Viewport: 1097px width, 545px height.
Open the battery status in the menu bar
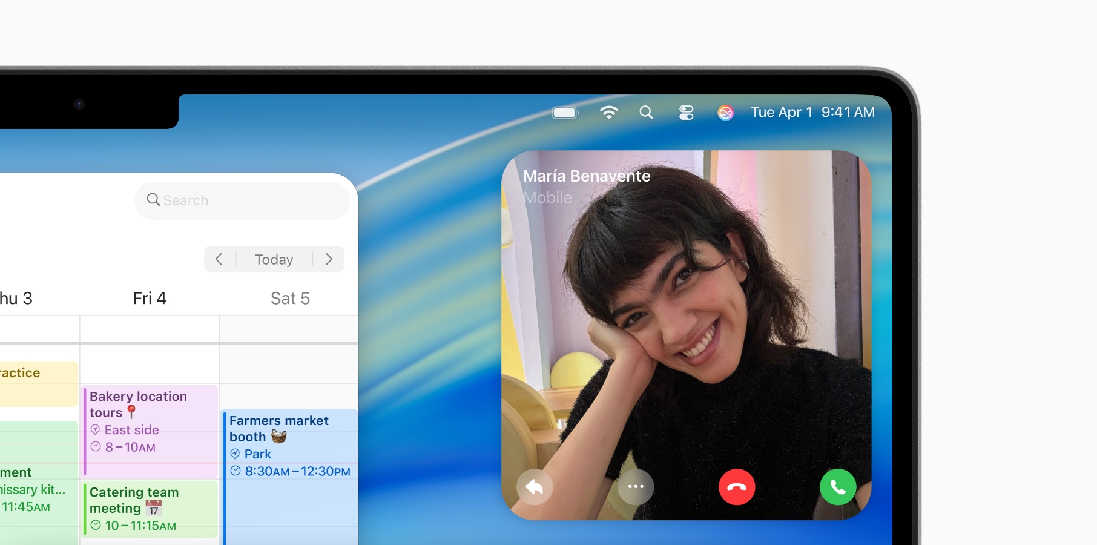coord(566,113)
